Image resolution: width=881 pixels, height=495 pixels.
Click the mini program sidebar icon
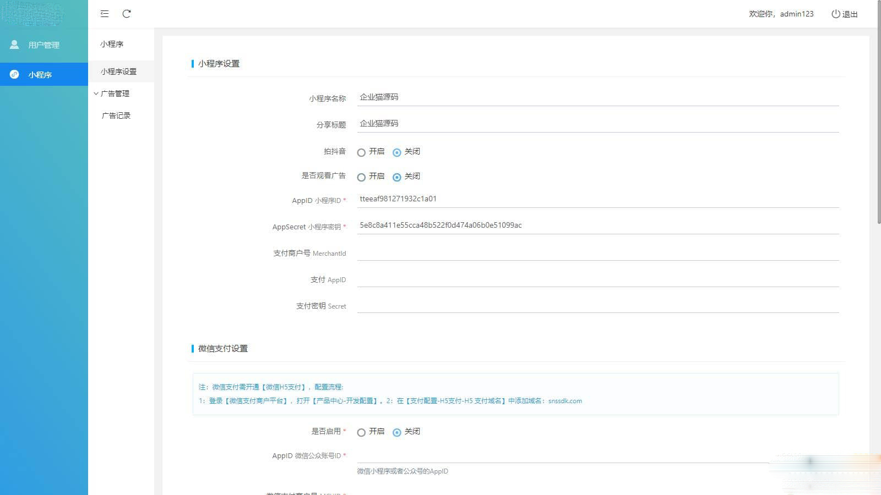[14, 74]
